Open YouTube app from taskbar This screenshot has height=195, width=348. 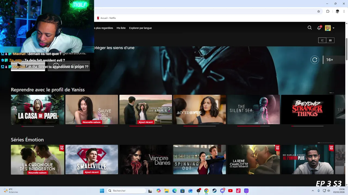(x=230, y=191)
